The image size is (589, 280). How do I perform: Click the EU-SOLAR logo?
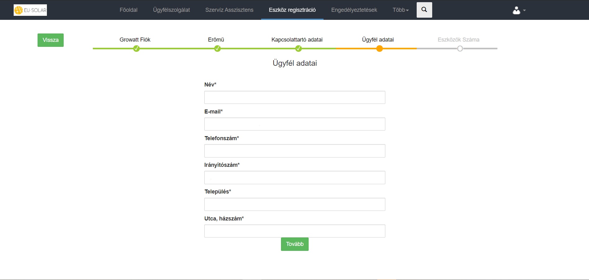point(30,10)
